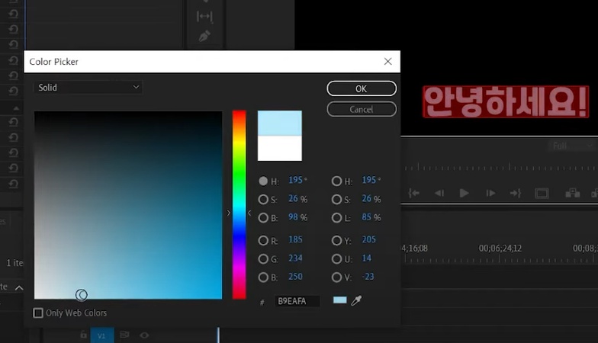Revert to the original white color swatch
Screen dimensions: 598x343
coord(279,148)
